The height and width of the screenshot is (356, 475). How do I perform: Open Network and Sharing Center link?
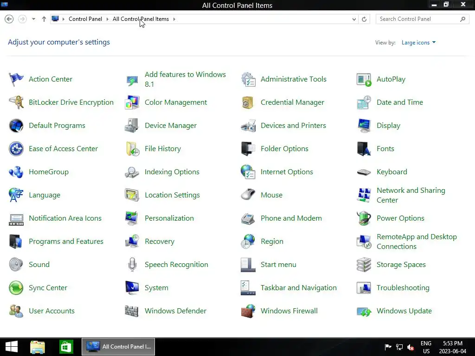(x=411, y=195)
